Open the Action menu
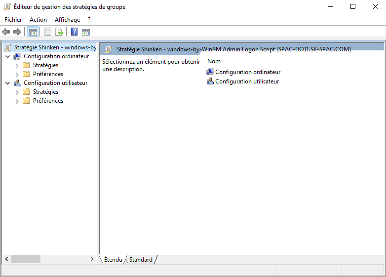 (38, 20)
